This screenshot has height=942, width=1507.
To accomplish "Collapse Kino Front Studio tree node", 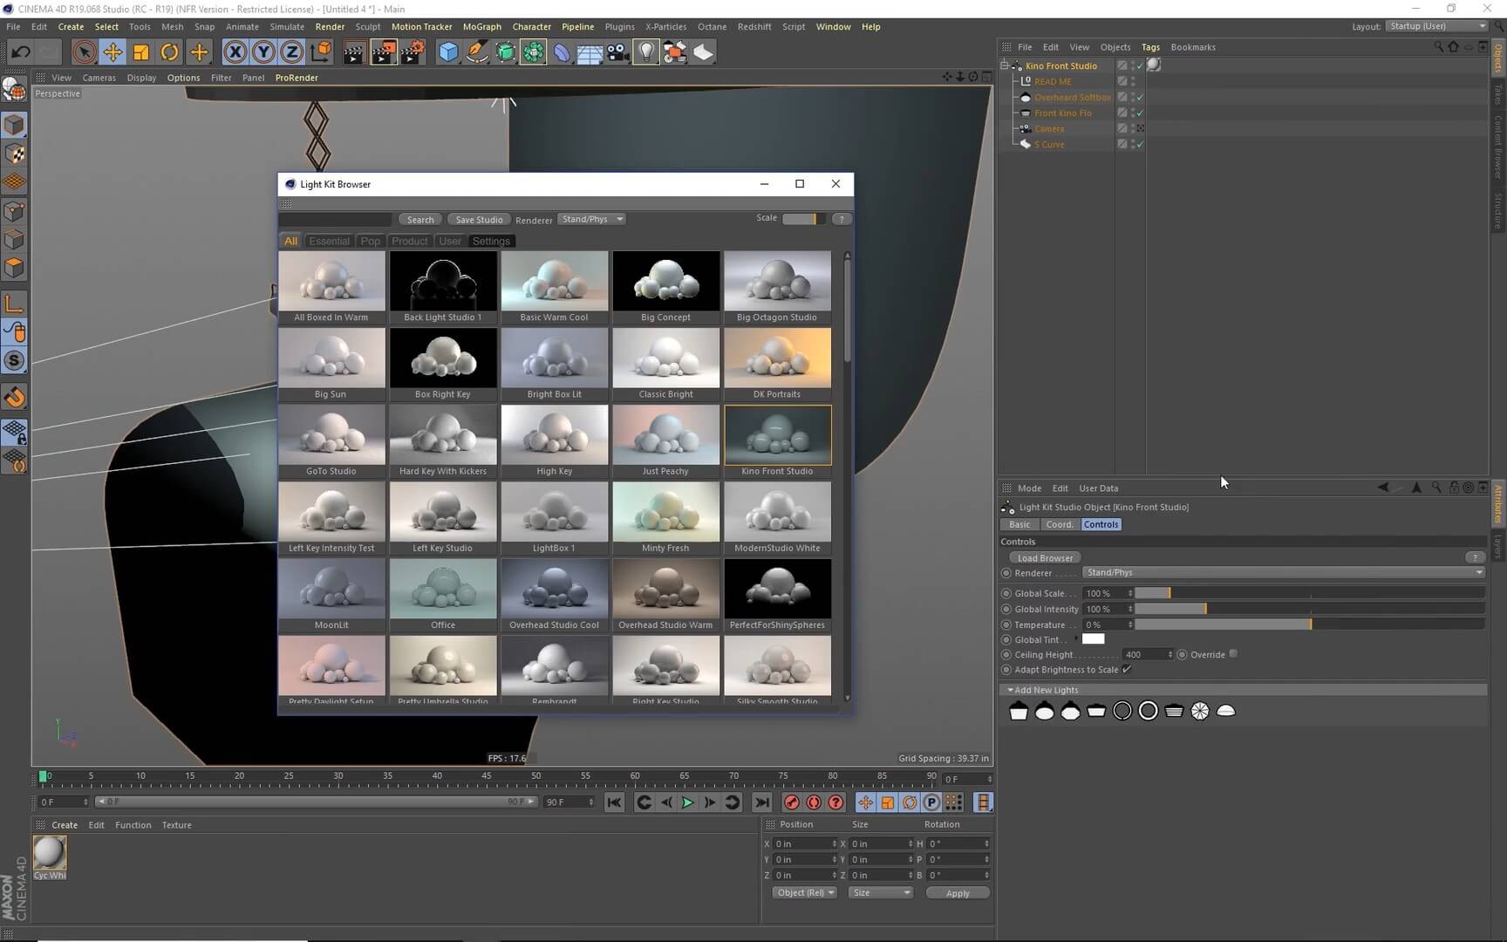I will pos(1004,65).
